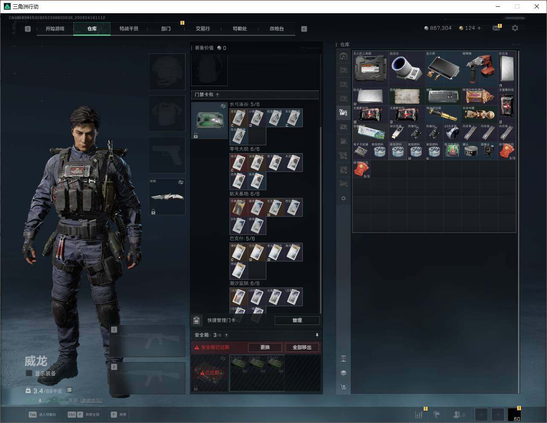The height and width of the screenshot is (423, 547).
Task: Click the 全部移出 button
Action: coord(302,347)
